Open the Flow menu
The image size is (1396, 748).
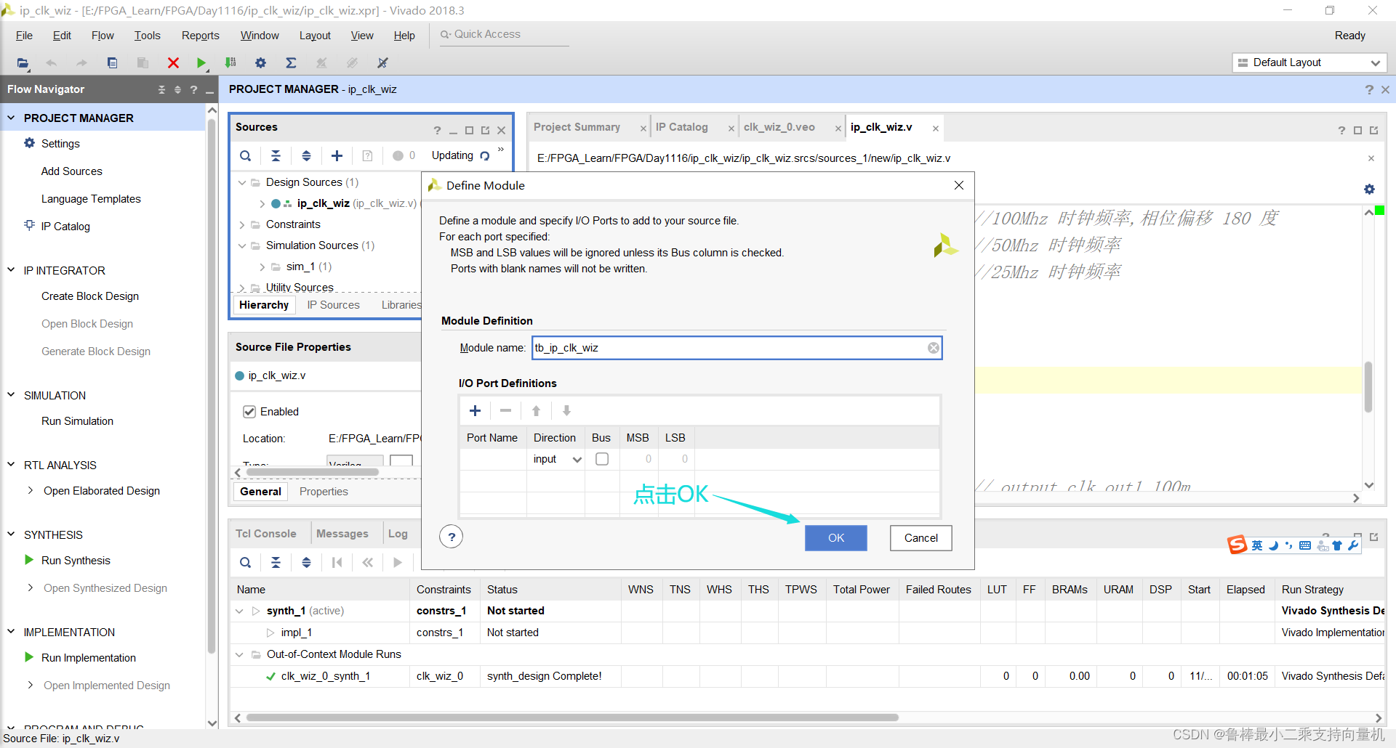(103, 36)
